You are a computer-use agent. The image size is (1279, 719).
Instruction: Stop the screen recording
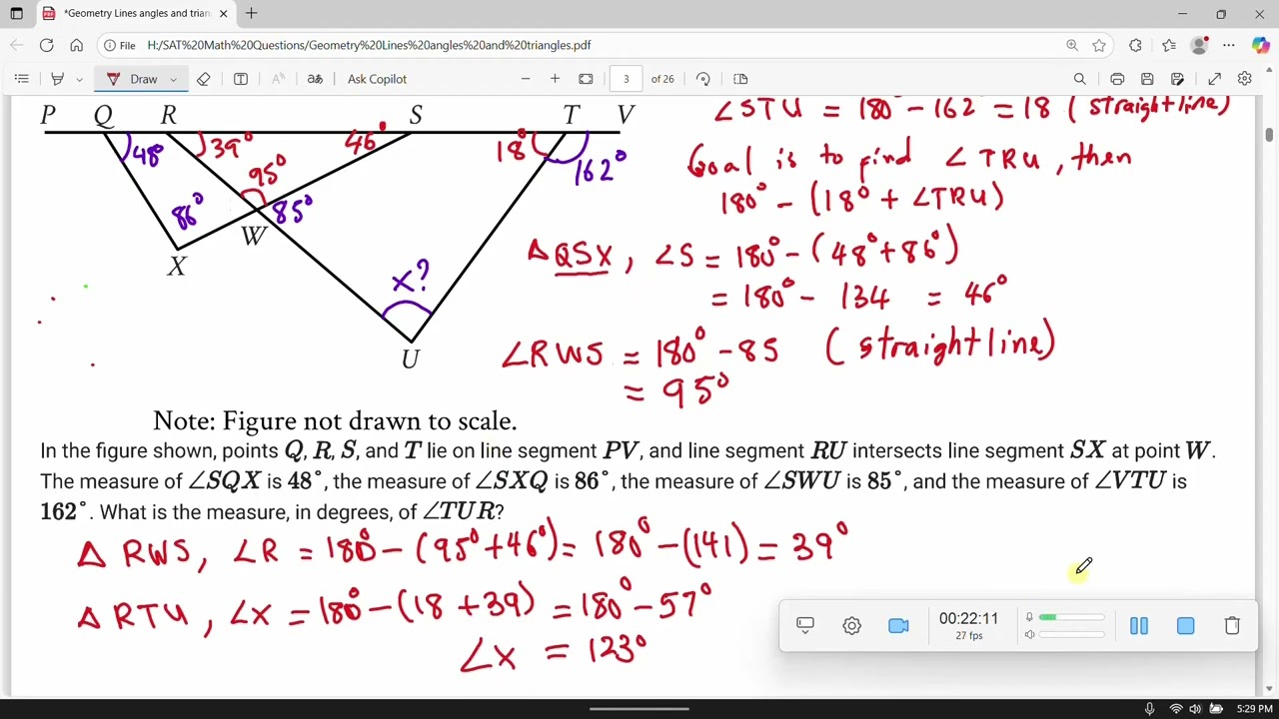coord(1185,625)
